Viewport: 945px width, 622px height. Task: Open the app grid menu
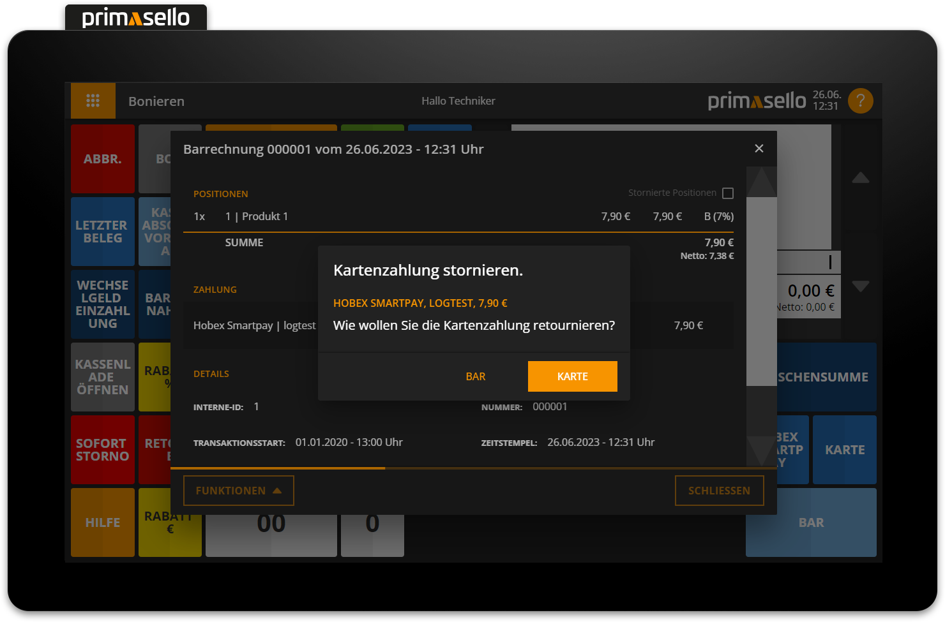(93, 100)
